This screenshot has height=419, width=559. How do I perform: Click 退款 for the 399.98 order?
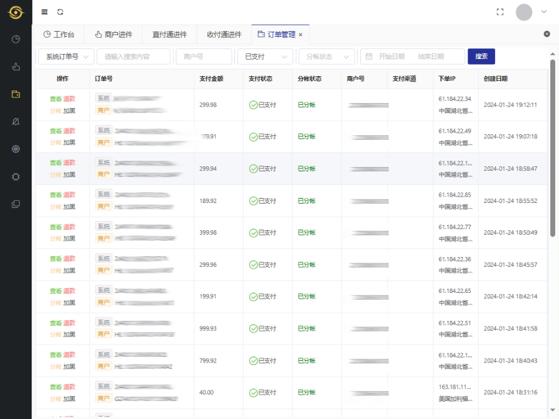tap(69, 227)
